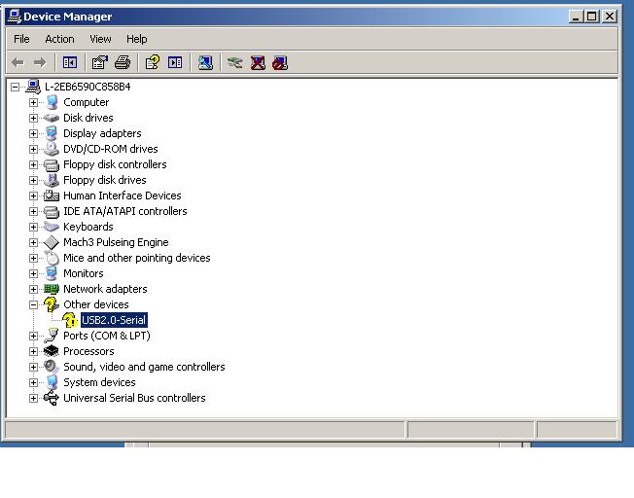Expand Universal Serial Bus controllers node
This screenshot has height=498, width=634.
[33, 398]
